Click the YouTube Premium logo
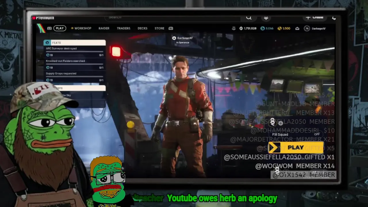368x207 pixels. [43, 18]
